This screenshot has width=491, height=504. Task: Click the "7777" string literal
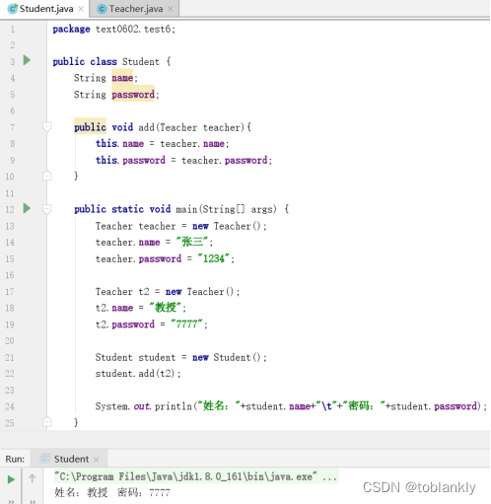tap(186, 324)
